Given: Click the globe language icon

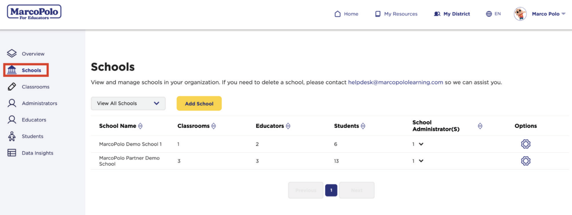Looking at the screenshot, I should pyautogui.click(x=489, y=14).
